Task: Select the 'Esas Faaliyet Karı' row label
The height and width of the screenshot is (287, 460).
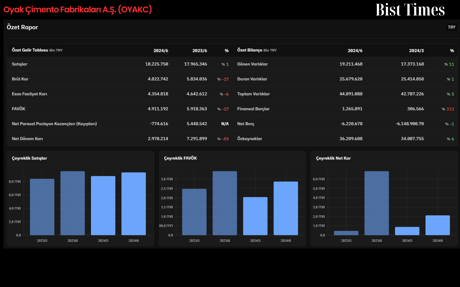Action: click(29, 94)
